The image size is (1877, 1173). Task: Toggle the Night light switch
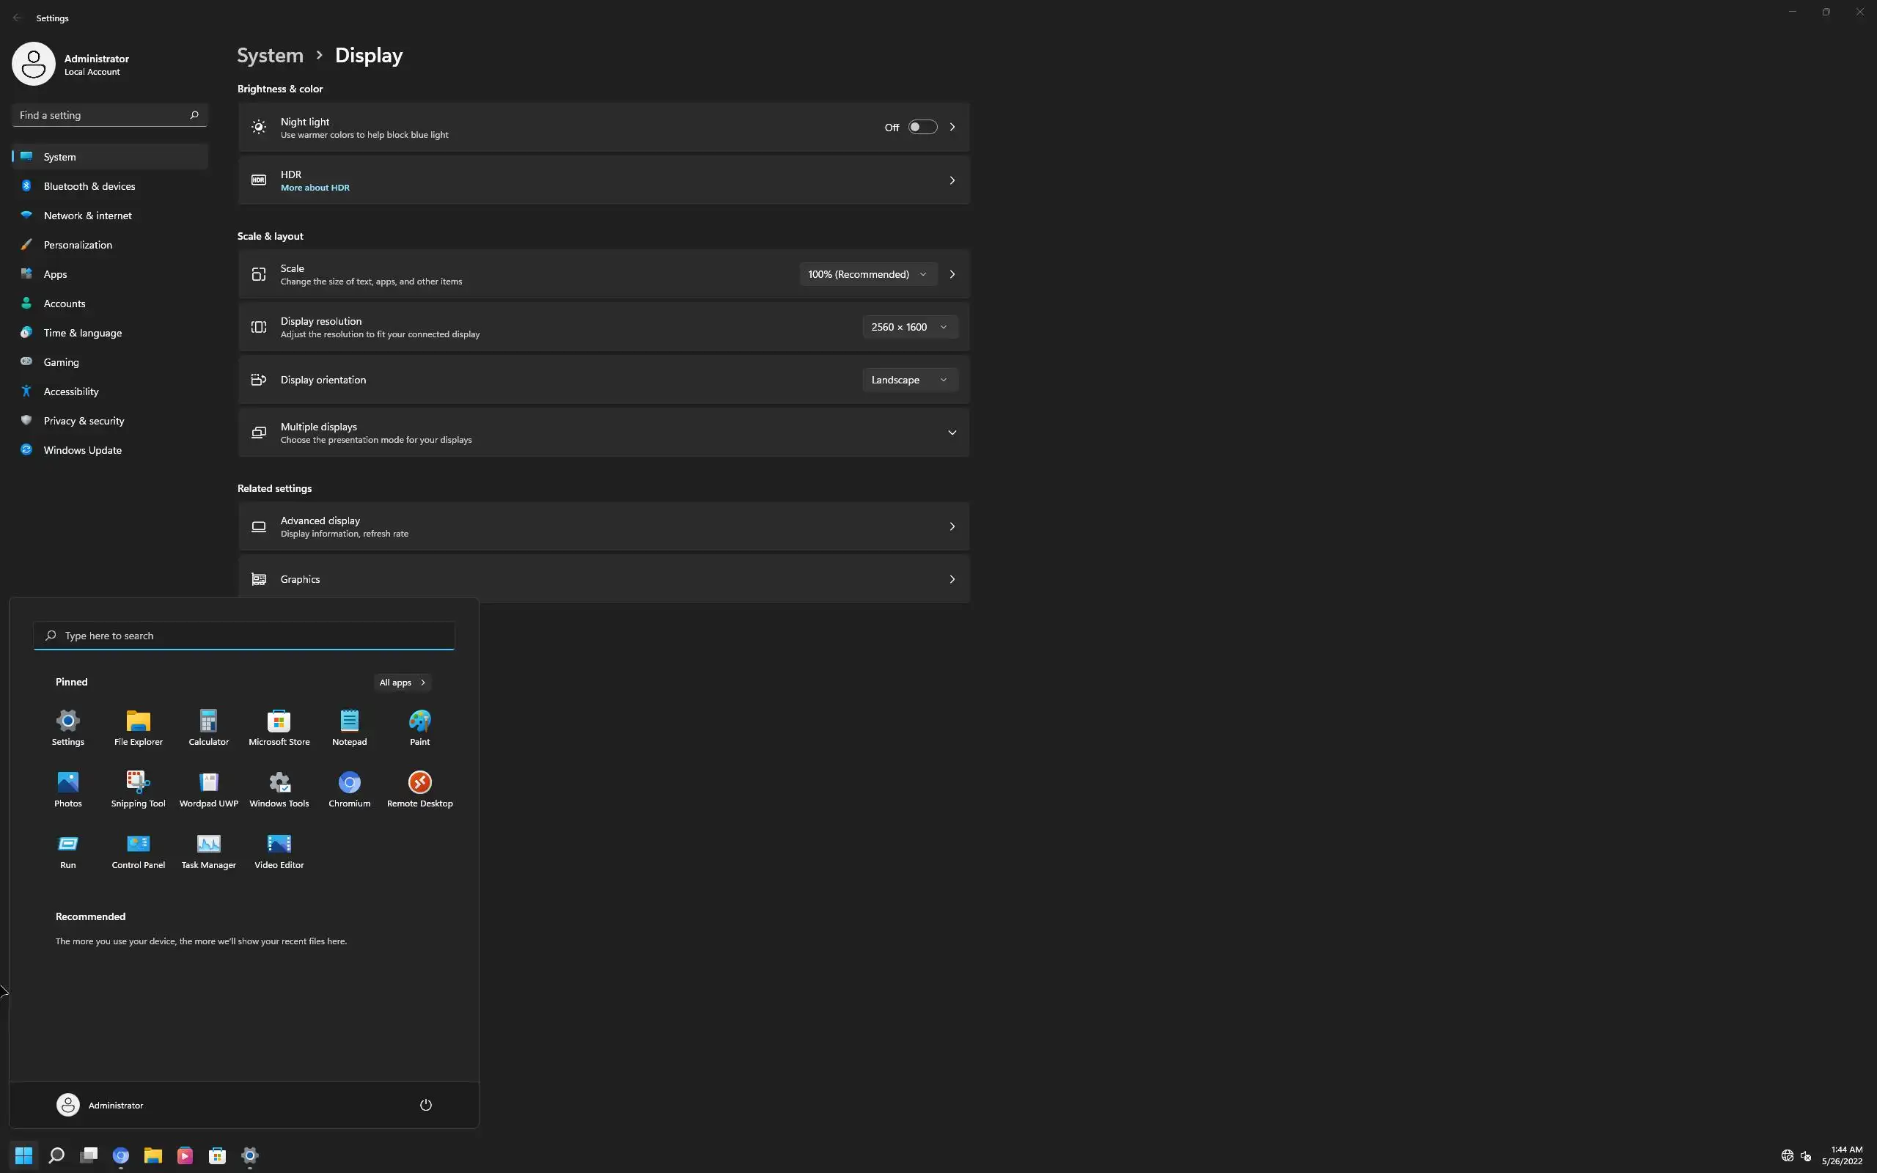click(922, 128)
